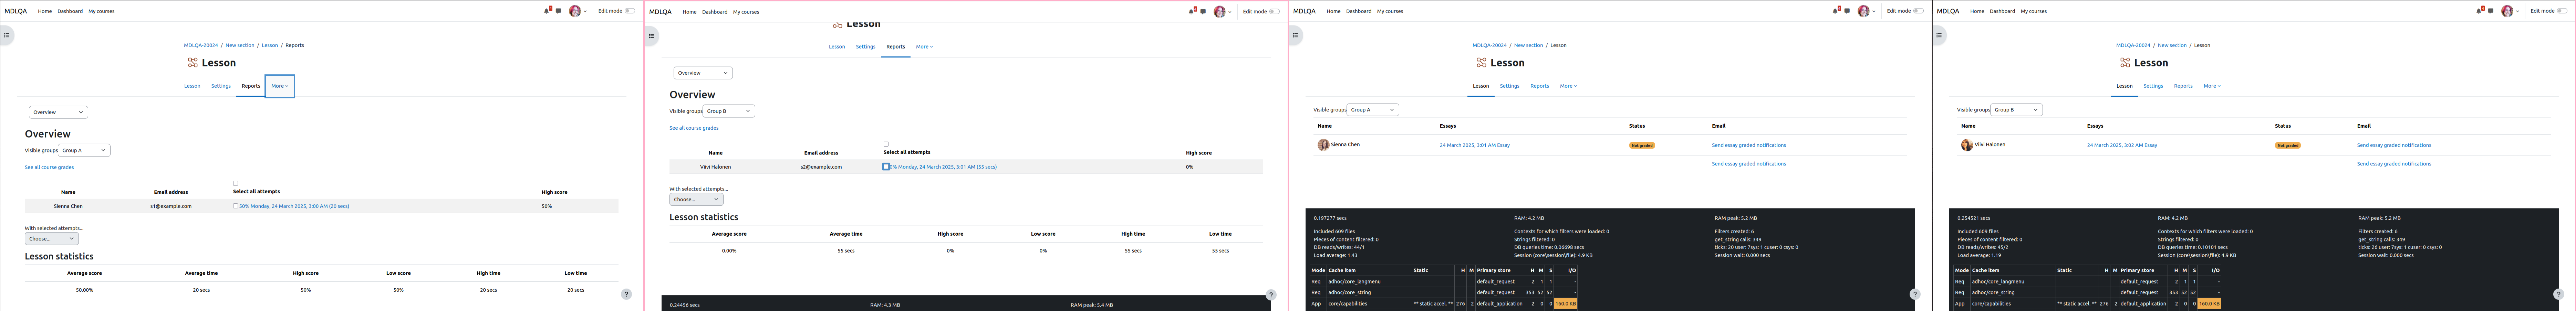Open Sienna Chen's 3:01 AM Essay link

[x=1475, y=145]
